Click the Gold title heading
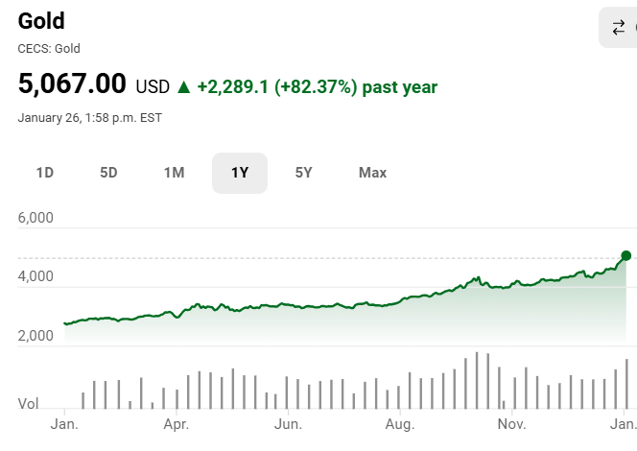The width and height of the screenshot is (637, 451). (x=41, y=21)
